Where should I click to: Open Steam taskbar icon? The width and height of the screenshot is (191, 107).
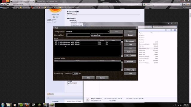(x=33, y=105)
